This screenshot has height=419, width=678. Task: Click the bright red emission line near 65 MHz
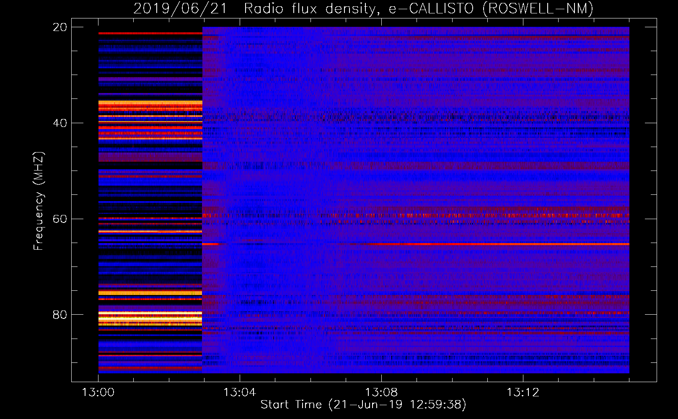click(x=494, y=244)
